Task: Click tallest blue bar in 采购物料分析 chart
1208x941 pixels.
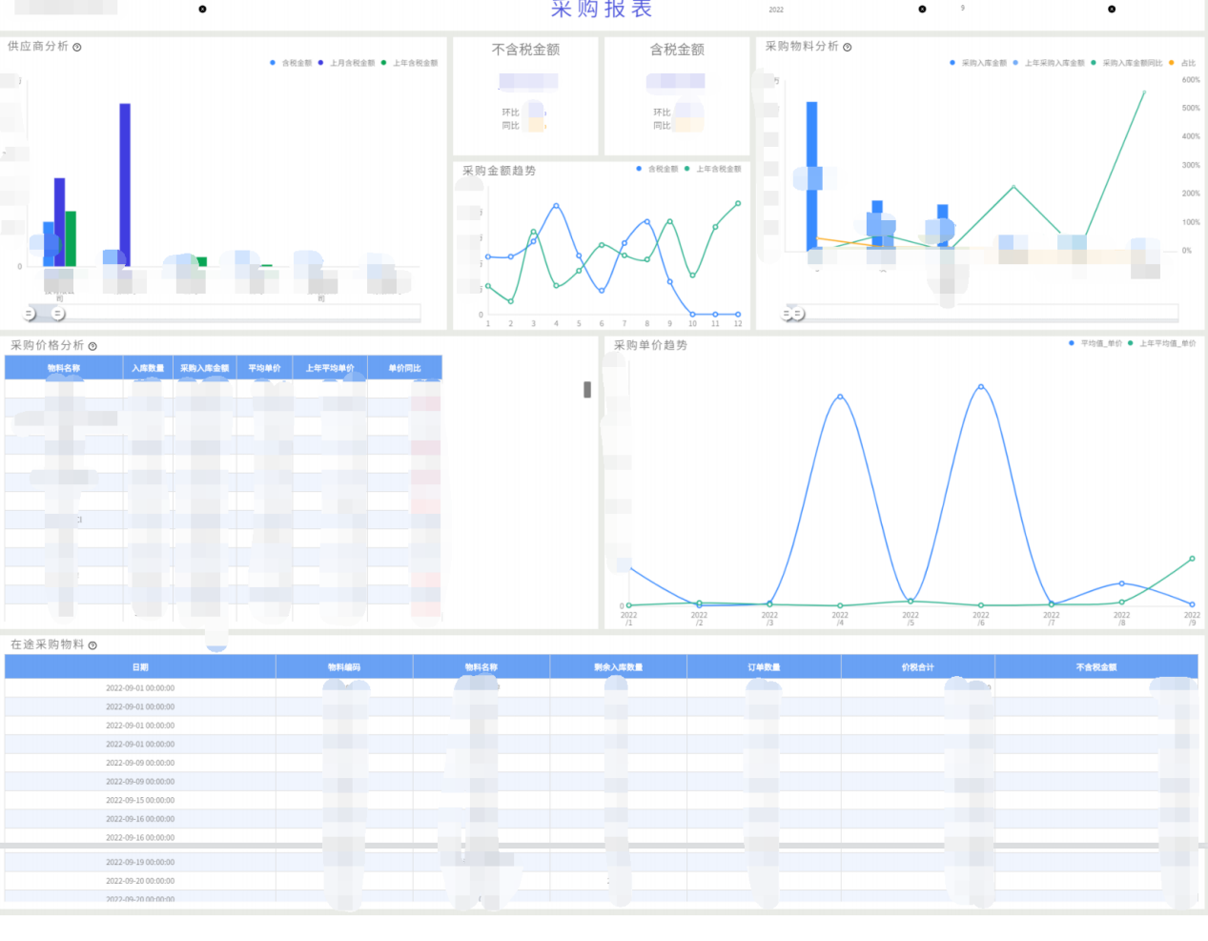Action: click(812, 176)
